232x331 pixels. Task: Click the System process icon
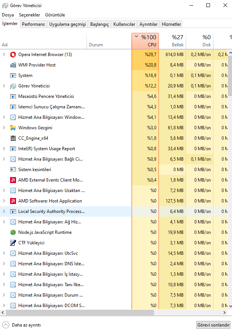(x=13, y=75)
